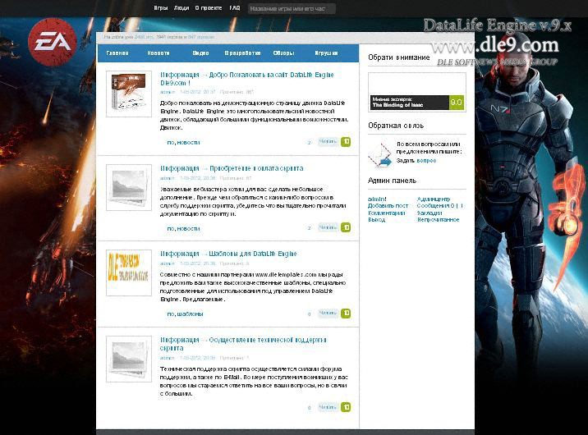Click the 9.0 score badge
This screenshot has width=588, height=435.
point(456,103)
